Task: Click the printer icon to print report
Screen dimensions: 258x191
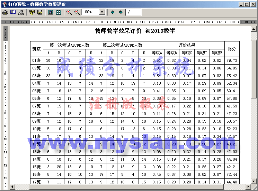Action: [5, 12]
